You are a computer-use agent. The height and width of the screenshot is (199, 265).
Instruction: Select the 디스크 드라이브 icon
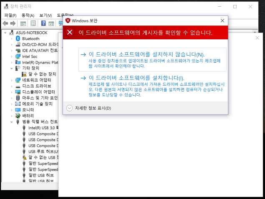(x=18, y=87)
